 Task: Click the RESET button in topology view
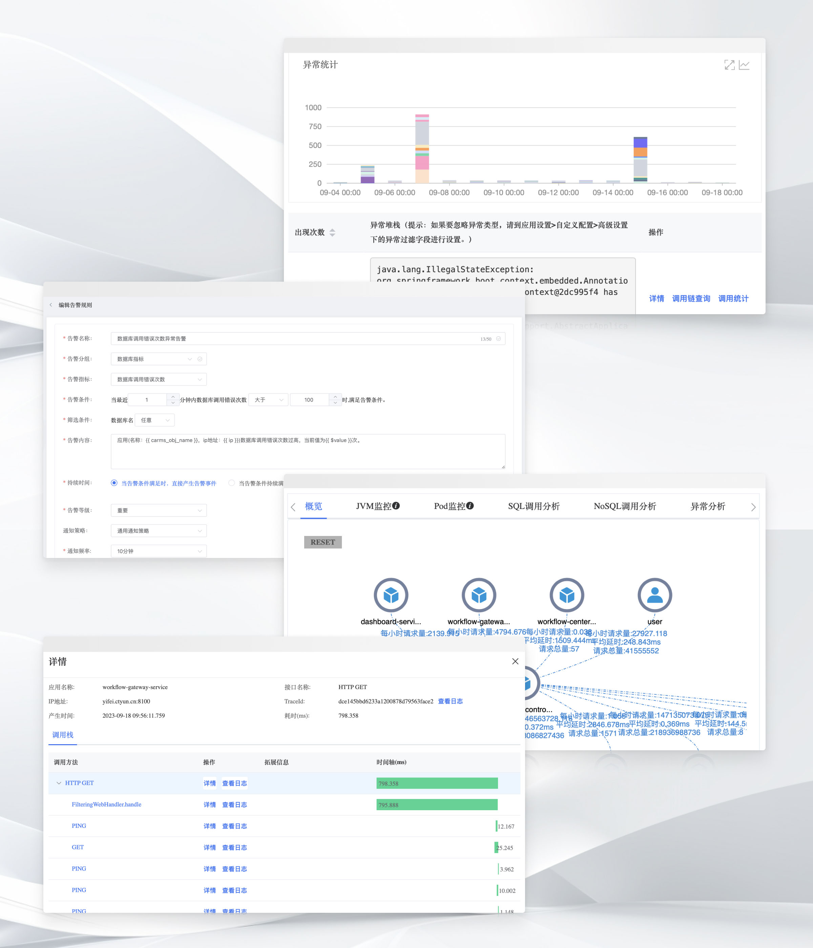[323, 542]
